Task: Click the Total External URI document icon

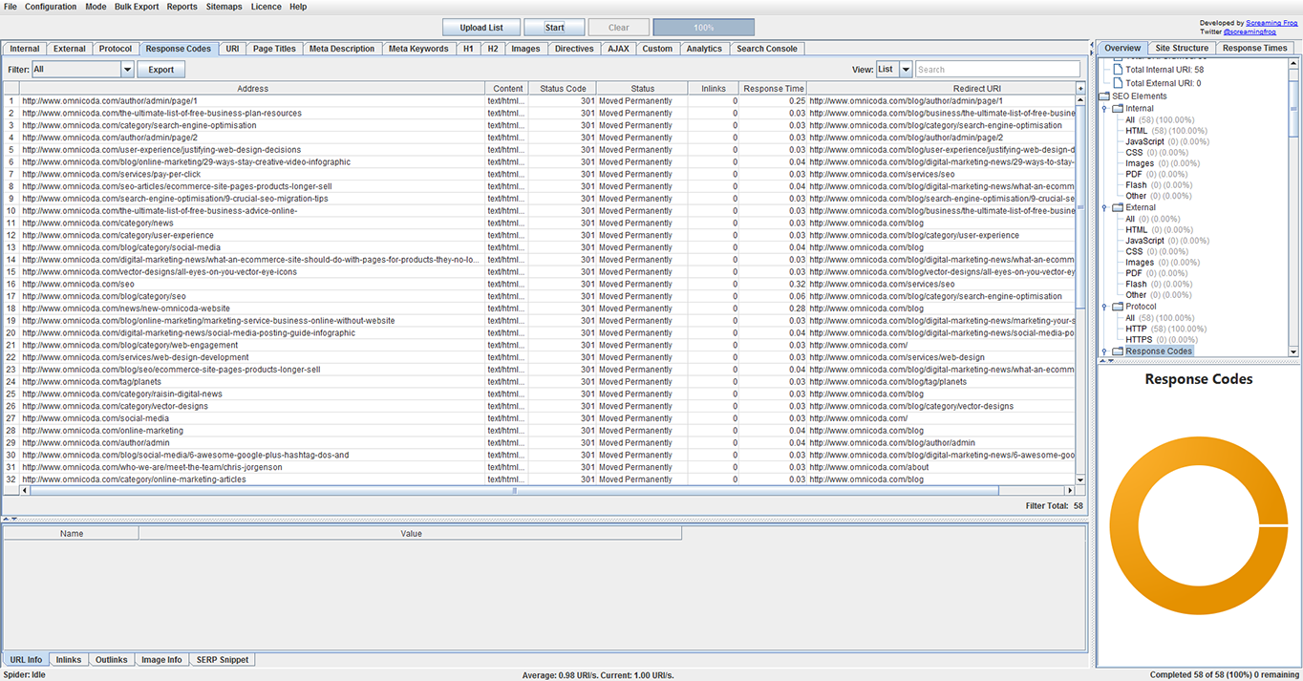Action: coord(1119,83)
